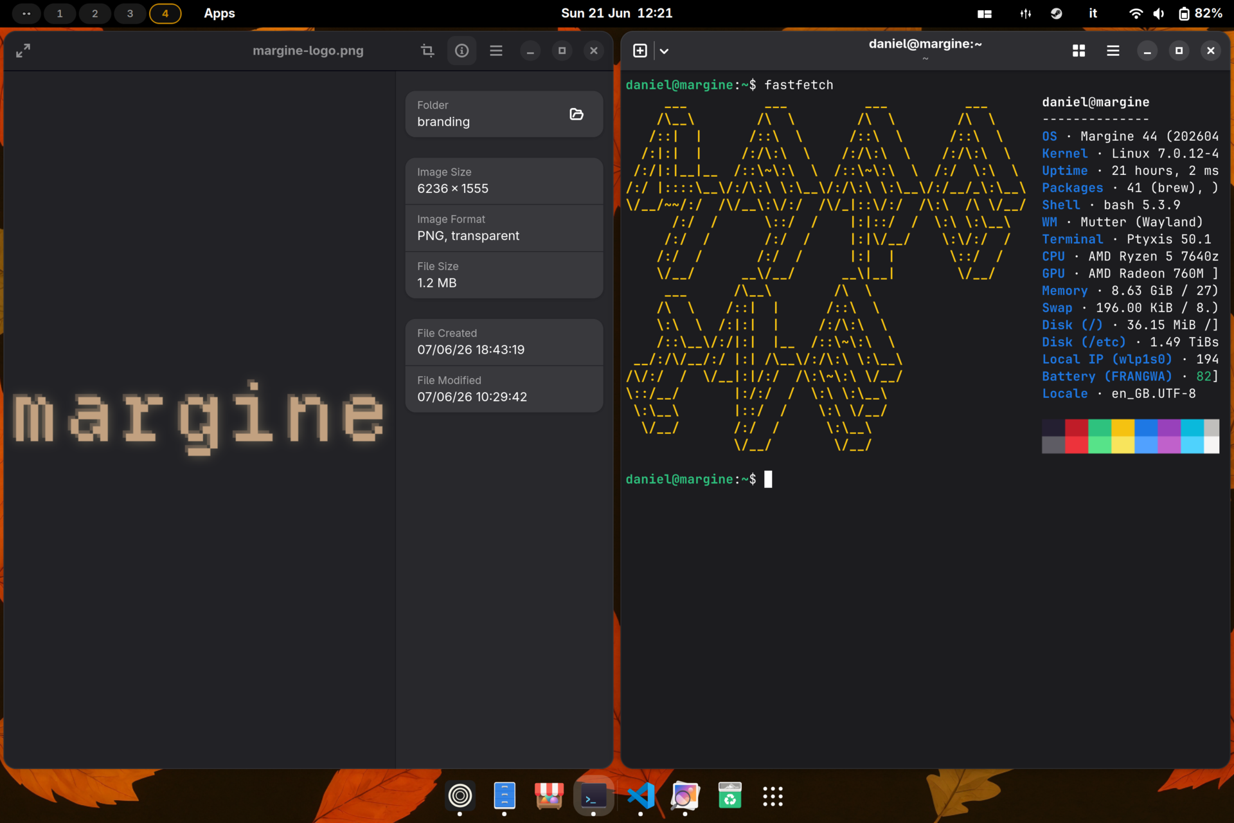Click the daniel@margine:~ terminal title
Screen dimensions: 1234x823
pos(925,44)
